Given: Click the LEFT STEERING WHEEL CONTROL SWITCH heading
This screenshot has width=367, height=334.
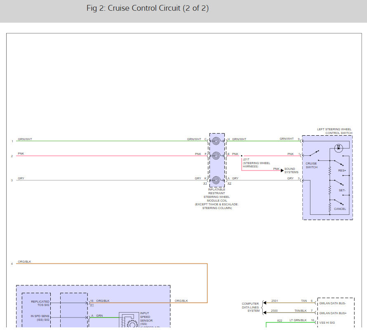Looking at the screenshot, I should tap(334, 131).
